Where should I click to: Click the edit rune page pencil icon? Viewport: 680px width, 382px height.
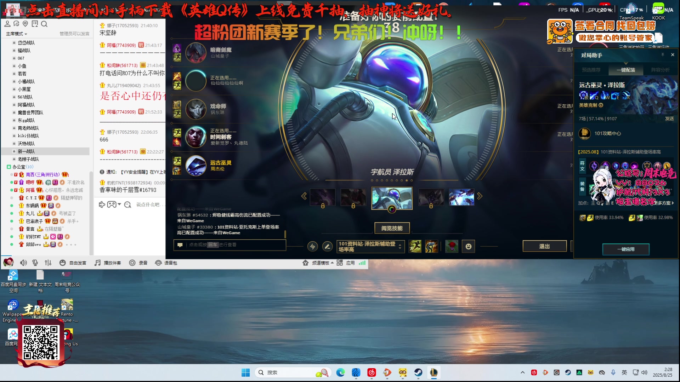pos(328,247)
